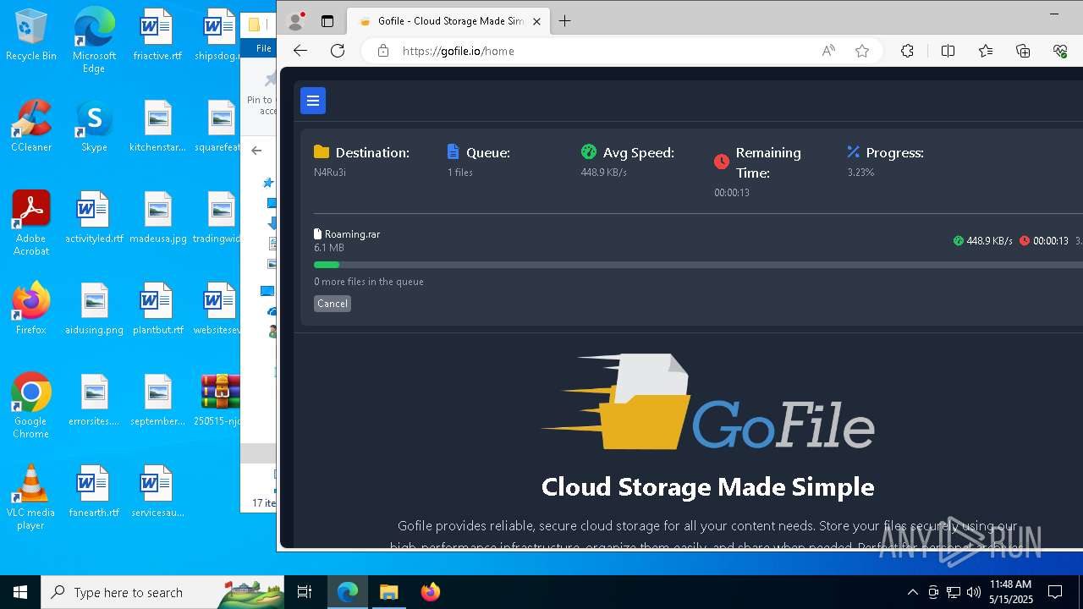Open the Recycle Bin desktop icon
The width and height of the screenshot is (1083, 609).
click(31, 35)
